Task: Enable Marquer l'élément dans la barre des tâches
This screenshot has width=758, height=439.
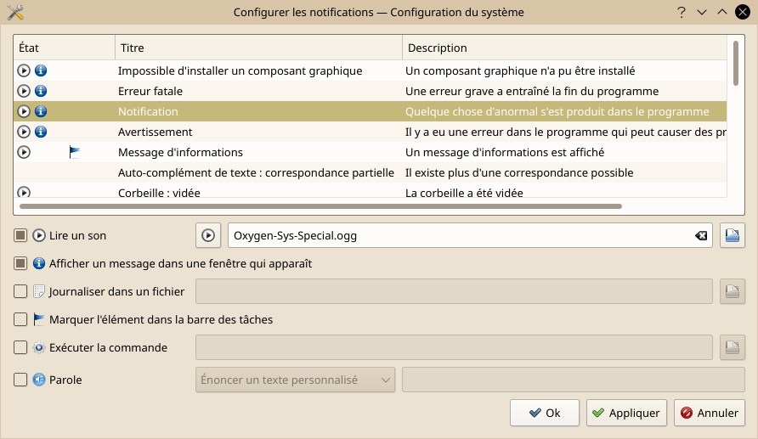Action: (20, 319)
